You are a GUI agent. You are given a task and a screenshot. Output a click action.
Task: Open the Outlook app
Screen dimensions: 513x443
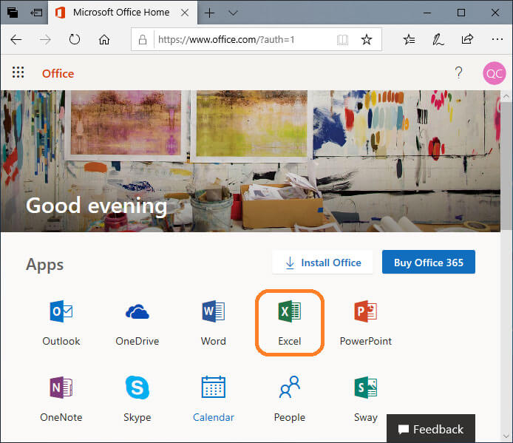[61, 322]
